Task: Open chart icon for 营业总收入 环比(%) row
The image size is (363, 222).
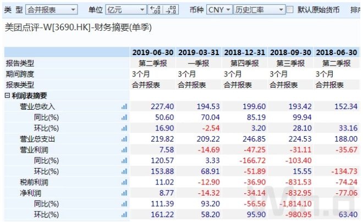Action: tap(124, 128)
